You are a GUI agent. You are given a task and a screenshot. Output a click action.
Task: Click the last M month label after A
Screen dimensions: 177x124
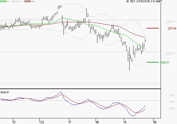(155, 122)
